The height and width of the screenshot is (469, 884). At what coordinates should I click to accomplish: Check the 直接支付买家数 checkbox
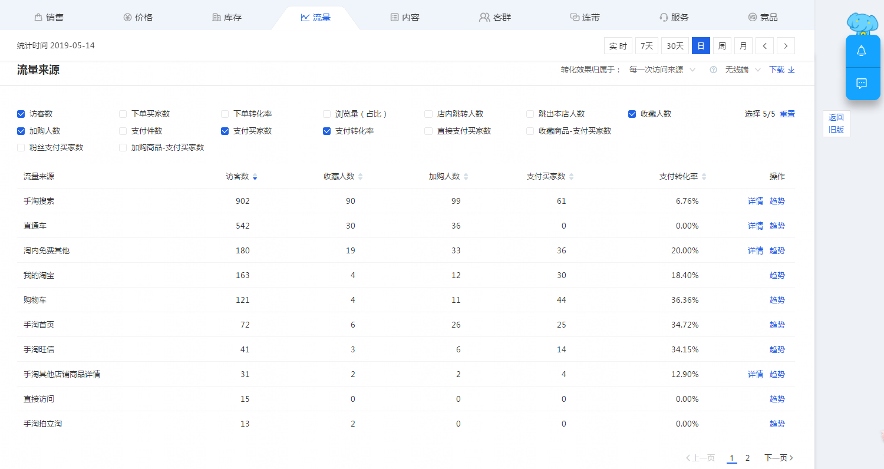tap(428, 131)
